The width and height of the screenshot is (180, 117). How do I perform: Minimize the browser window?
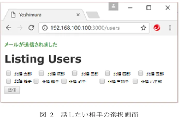point(130,8)
